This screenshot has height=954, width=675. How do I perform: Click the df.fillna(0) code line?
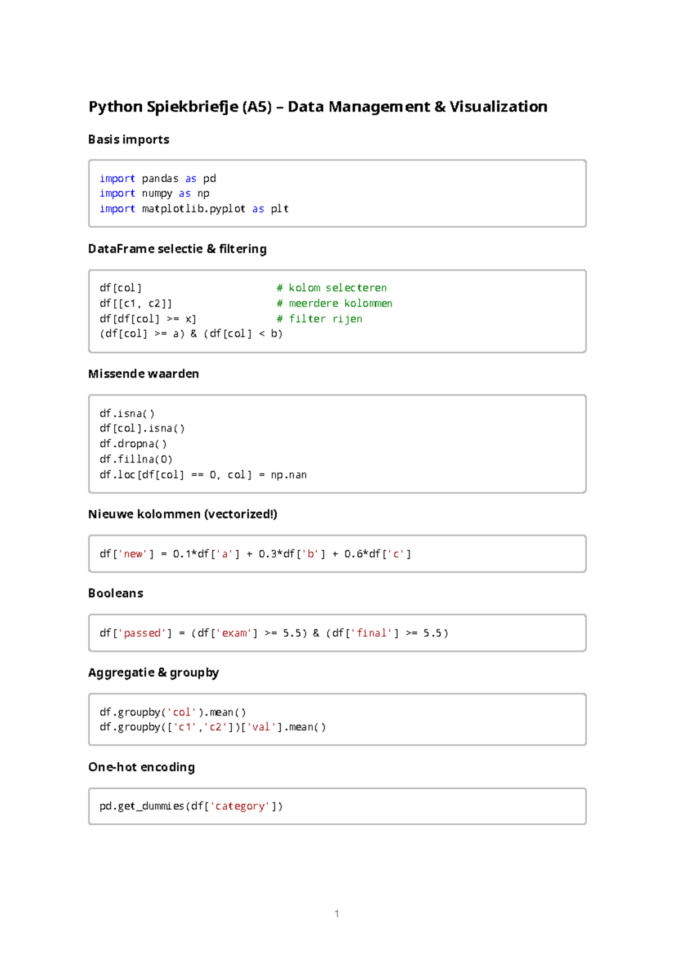point(136,459)
